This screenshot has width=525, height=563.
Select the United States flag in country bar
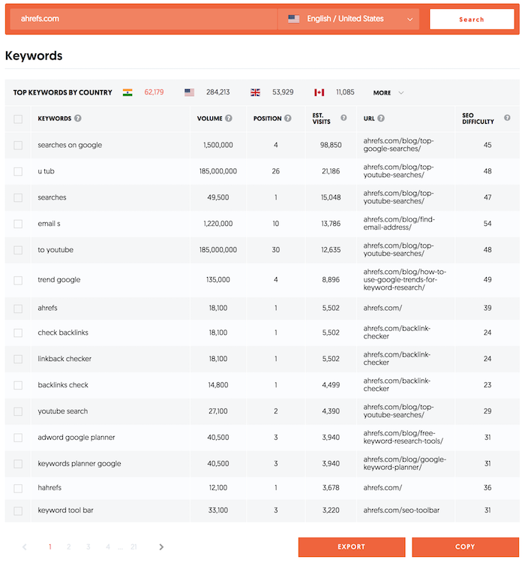189,92
